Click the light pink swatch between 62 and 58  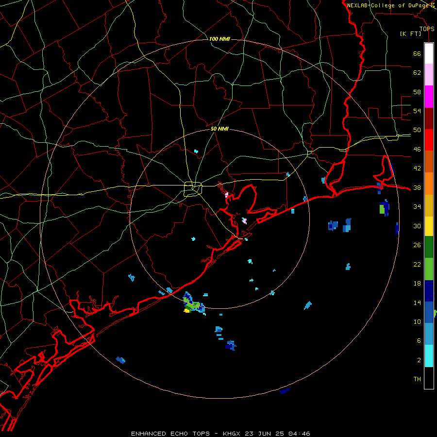429,74
